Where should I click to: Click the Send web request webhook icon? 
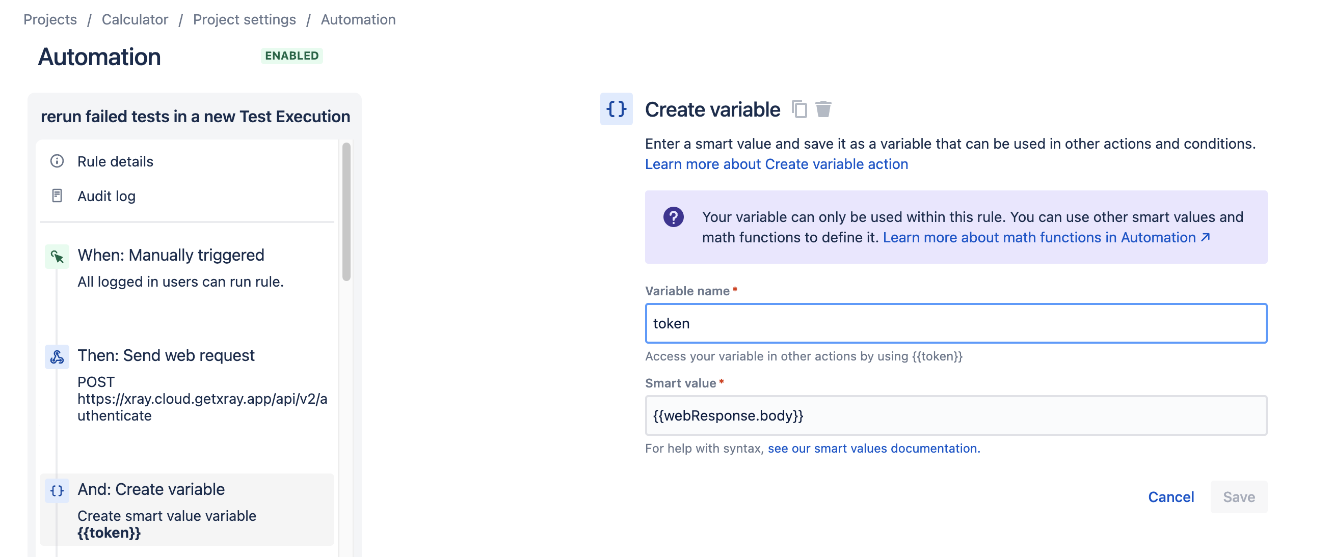[x=57, y=357]
